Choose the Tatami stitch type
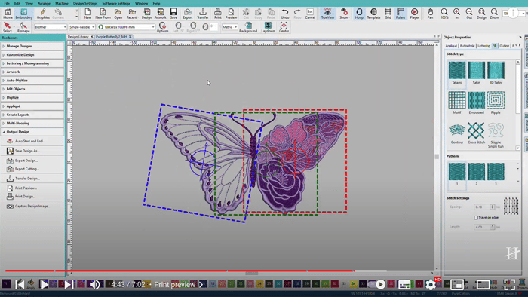This screenshot has width=528, height=297. tap(457, 72)
